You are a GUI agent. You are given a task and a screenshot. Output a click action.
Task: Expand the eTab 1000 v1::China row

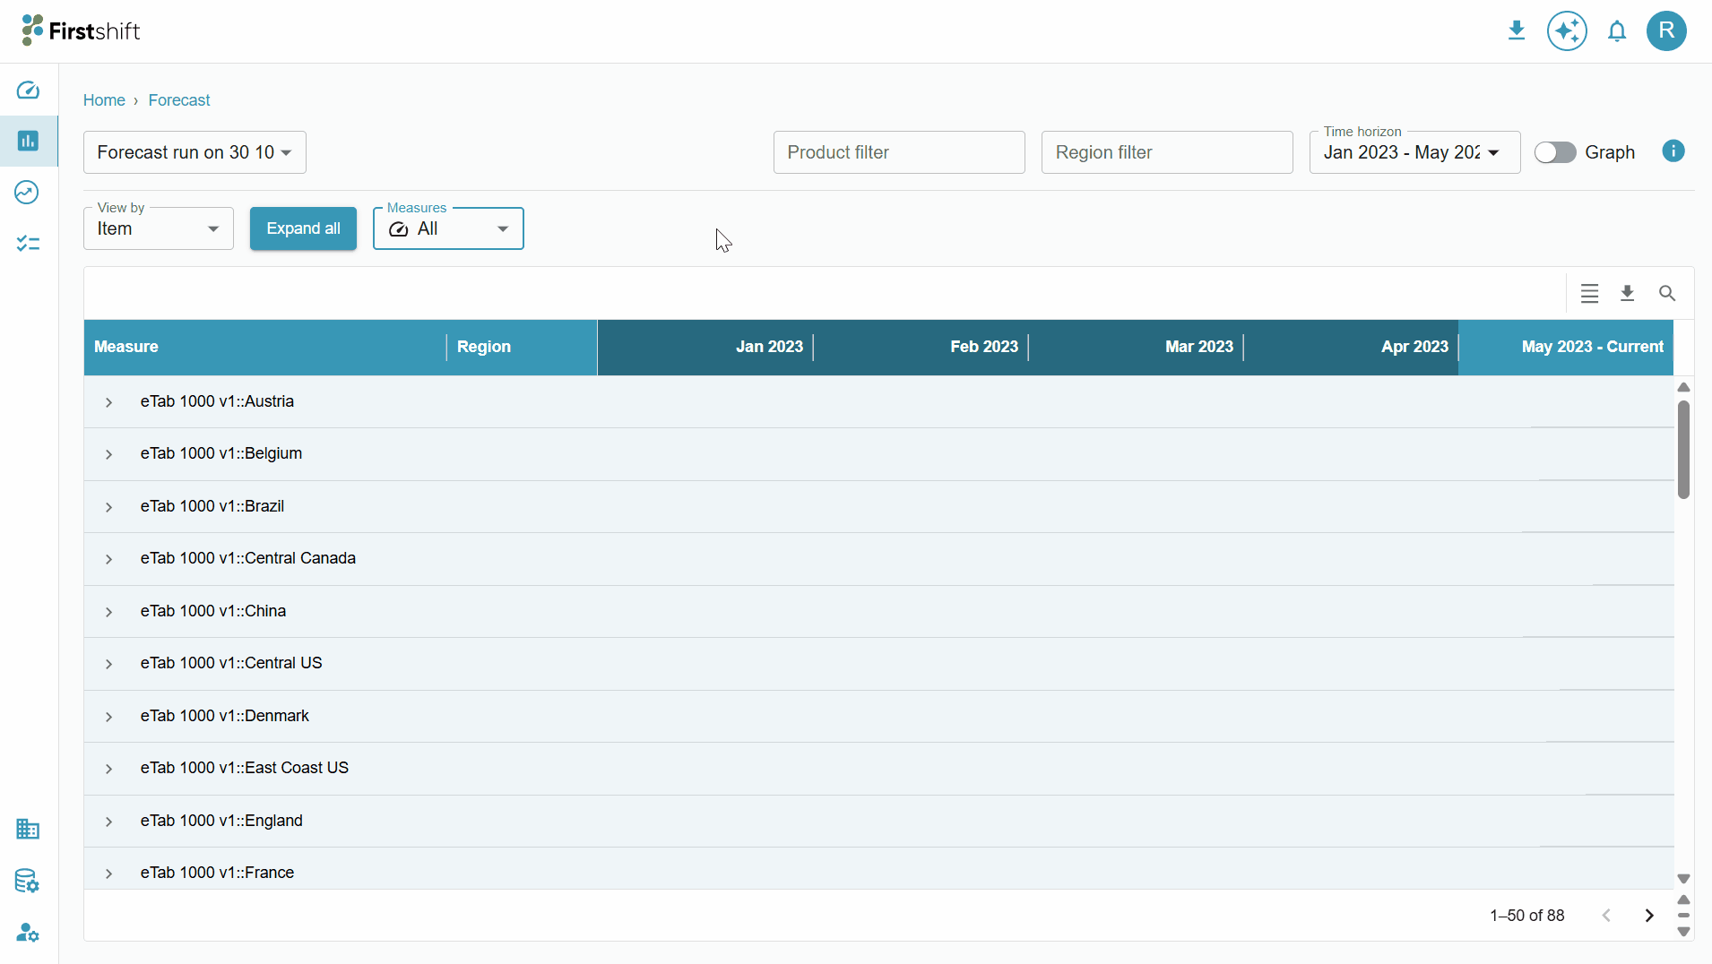point(108,612)
